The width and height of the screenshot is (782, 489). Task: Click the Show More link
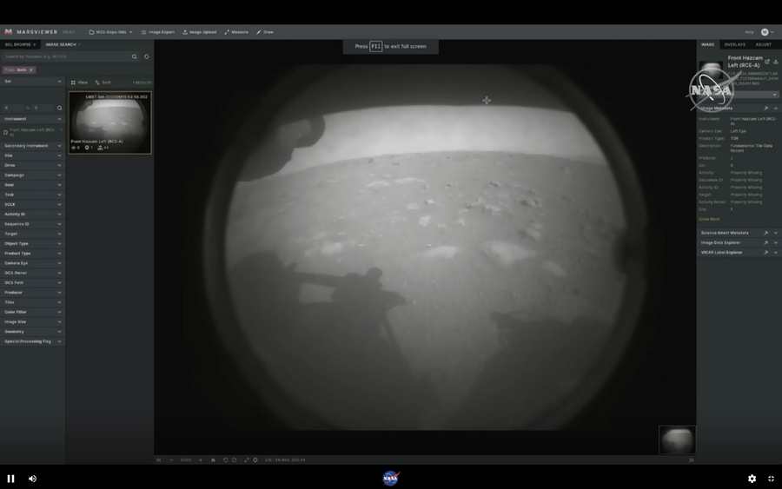709,219
